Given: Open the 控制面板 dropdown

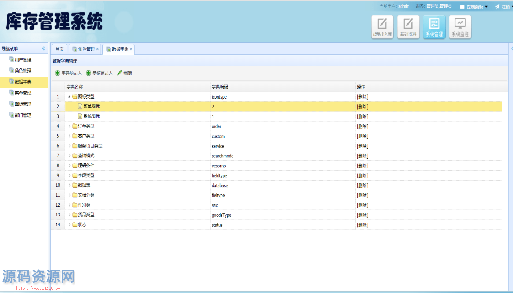Looking at the screenshot, I should pyautogui.click(x=474, y=7).
